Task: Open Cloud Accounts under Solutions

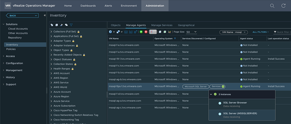Action: tap(18, 29)
